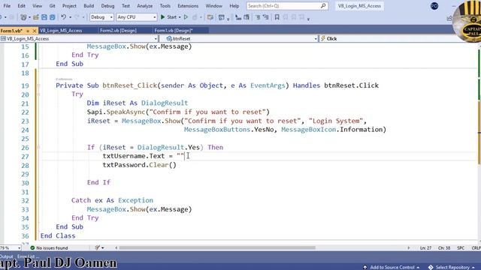Open the Any CPU platform dropdown
Viewport: 481px width, 270px height.
(137, 17)
